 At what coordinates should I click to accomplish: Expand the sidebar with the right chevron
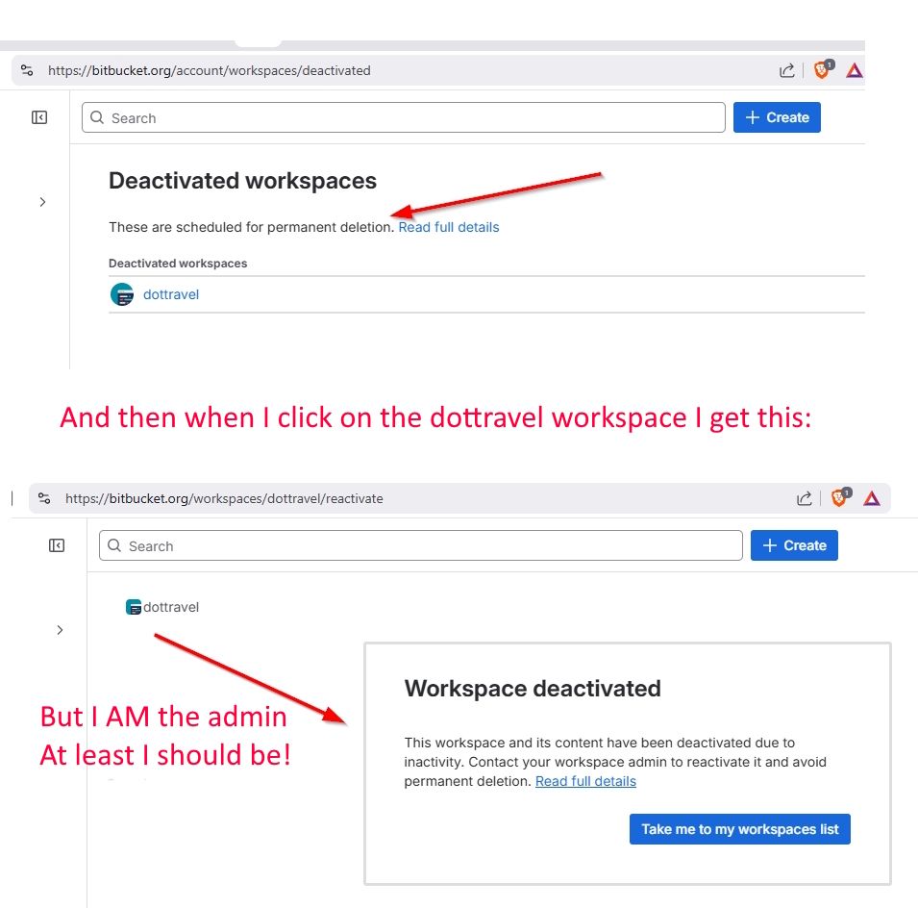point(41,202)
